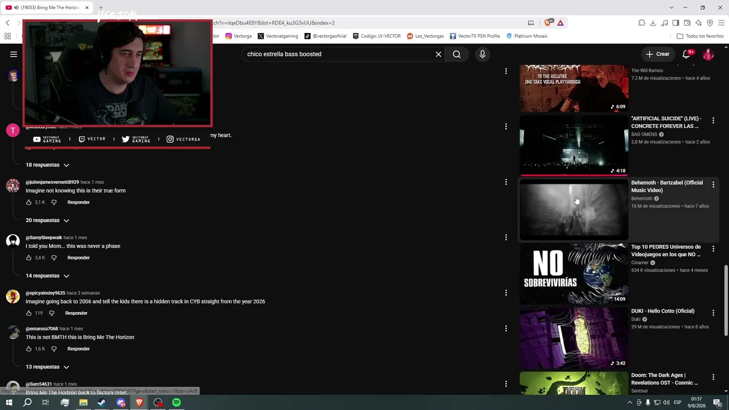
Task: Open the YouTube guide hamburger menu
Action: (x=14, y=54)
